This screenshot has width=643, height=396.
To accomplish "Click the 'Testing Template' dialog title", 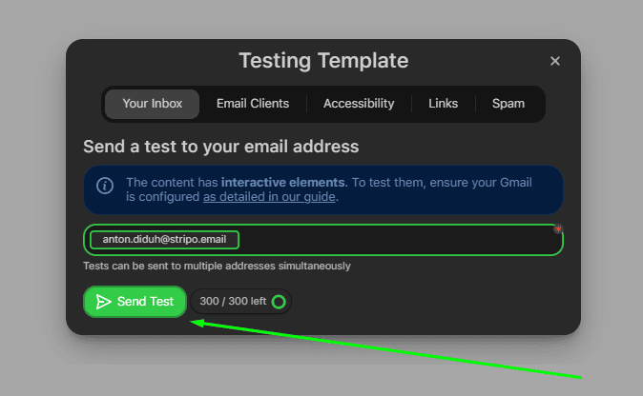I will [x=322, y=61].
